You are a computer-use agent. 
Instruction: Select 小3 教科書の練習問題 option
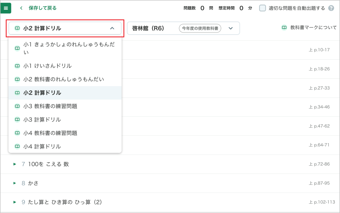(65, 106)
